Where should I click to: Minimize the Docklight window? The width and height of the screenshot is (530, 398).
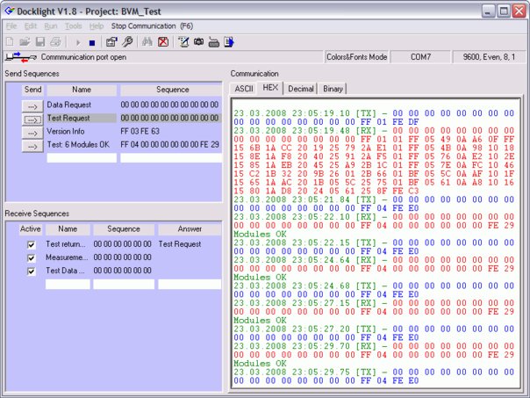[488, 11]
